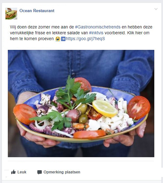Click the thumbs-up Leuk icon
This screenshot has width=163, height=183.
pyautogui.click(x=13, y=172)
